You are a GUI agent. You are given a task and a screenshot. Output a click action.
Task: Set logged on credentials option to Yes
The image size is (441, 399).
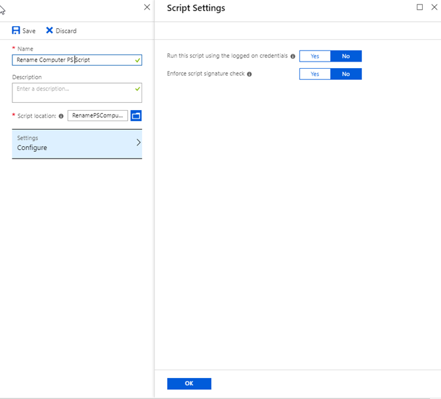[x=315, y=56]
